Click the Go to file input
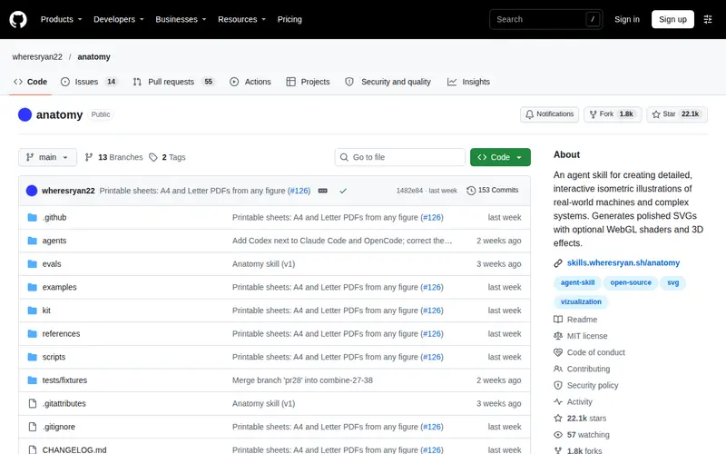 click(400, 157)
